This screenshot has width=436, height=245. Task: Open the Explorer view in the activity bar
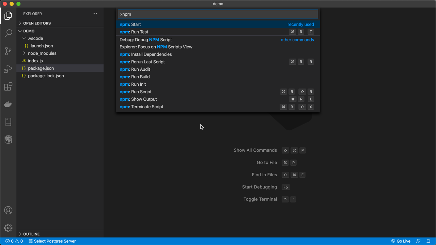coord(8,16)
